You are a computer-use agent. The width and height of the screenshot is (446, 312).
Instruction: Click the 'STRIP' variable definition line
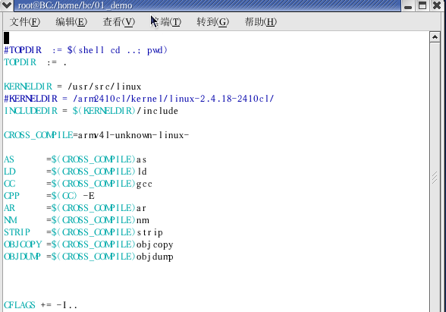click(83, 232)
